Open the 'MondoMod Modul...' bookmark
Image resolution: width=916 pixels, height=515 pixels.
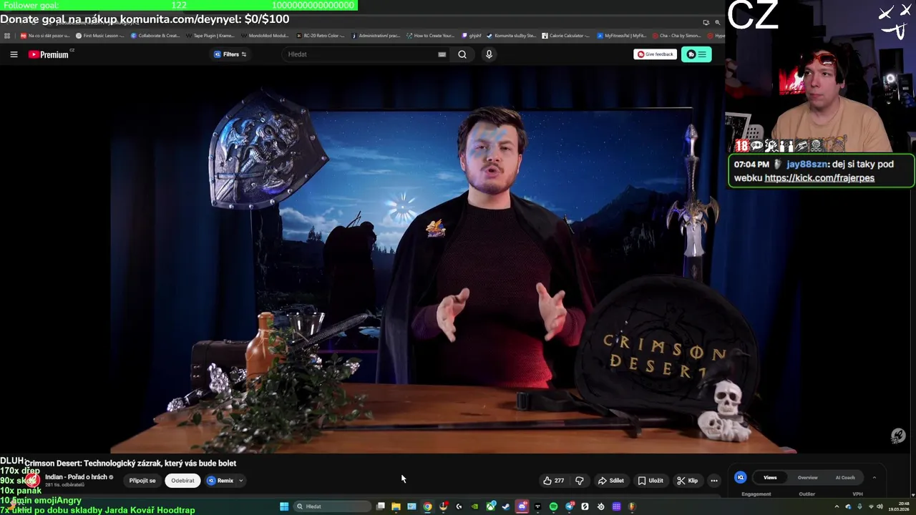click(x=265, y=35)
